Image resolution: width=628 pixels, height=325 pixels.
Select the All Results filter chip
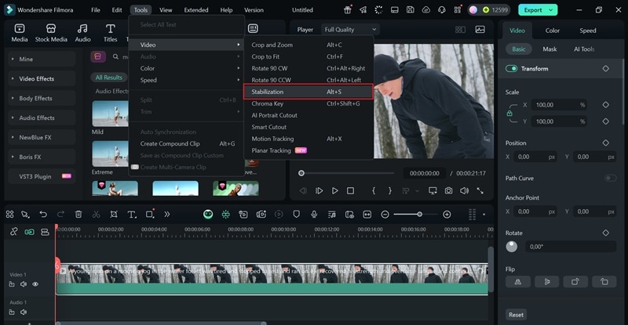click(108, 78)
